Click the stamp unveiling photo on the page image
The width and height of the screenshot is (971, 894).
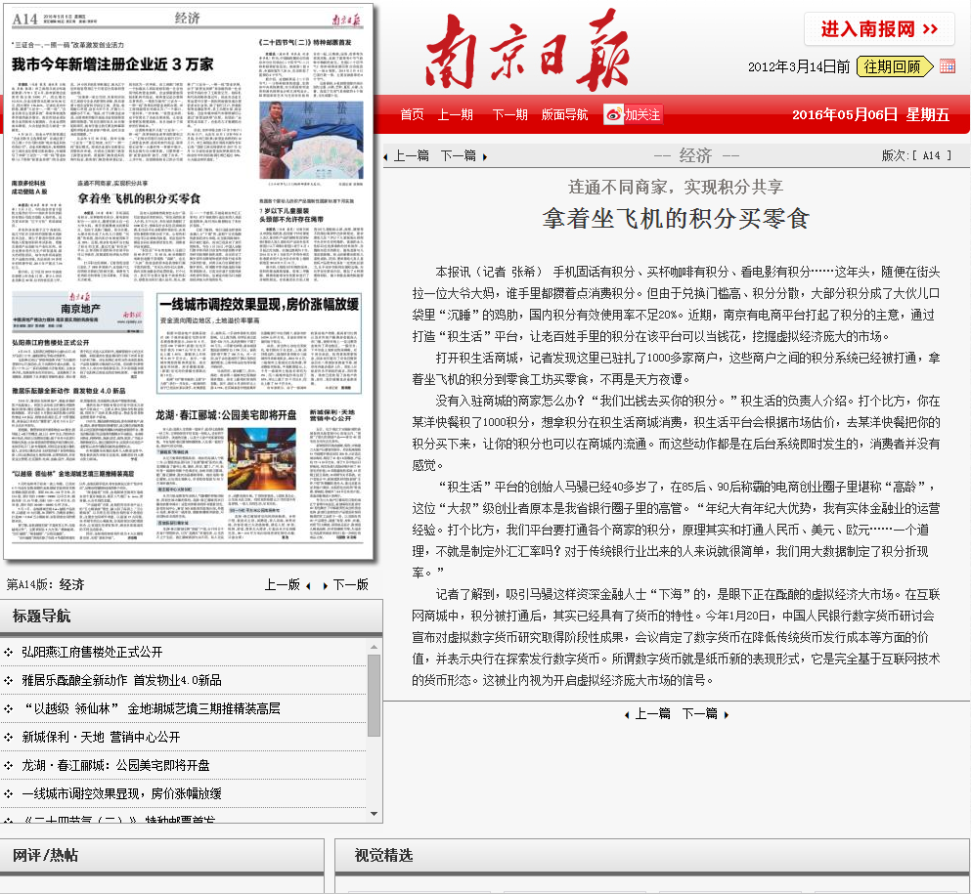click(311, 140)
